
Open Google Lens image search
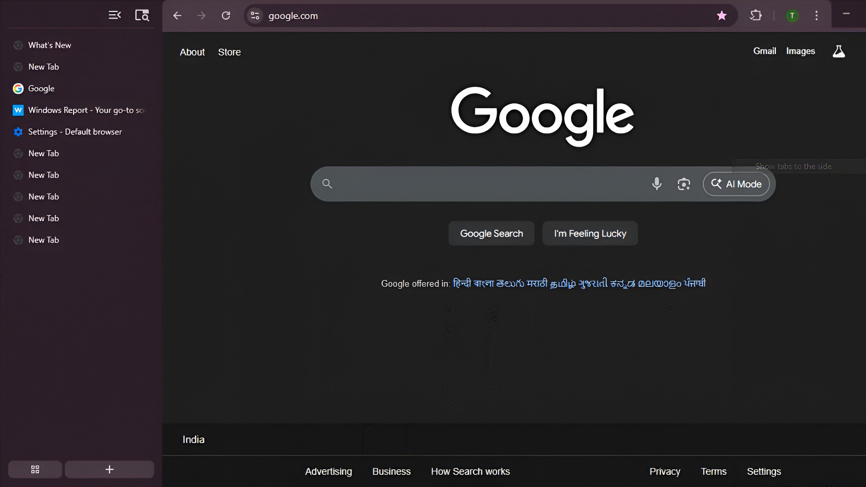tap(684, 184)
